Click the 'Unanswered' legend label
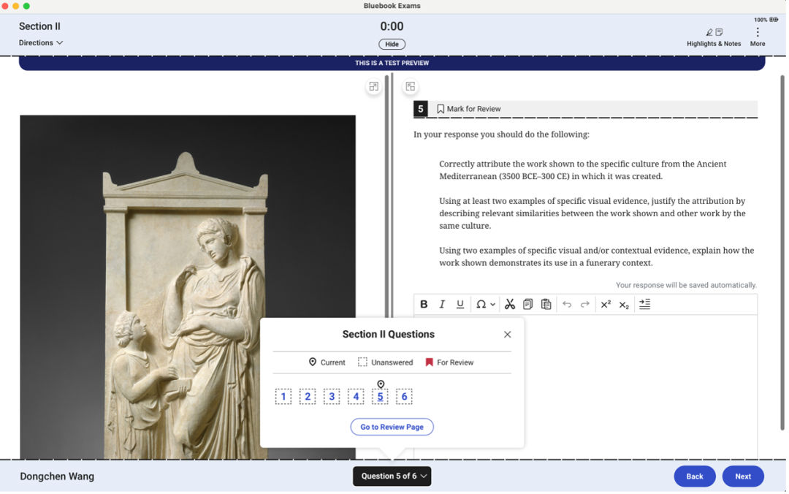 pyautogui.click(x=392, y=362)
